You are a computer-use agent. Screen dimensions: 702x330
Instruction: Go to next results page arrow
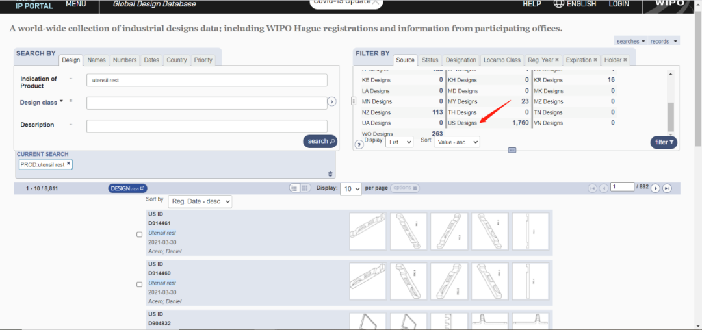click(x=655, y=188)
